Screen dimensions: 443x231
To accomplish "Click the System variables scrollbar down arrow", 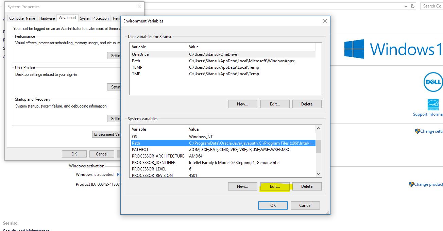I will pos(318,174).
